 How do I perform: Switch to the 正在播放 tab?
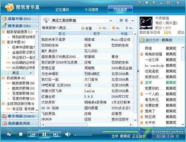pos(62,10)
